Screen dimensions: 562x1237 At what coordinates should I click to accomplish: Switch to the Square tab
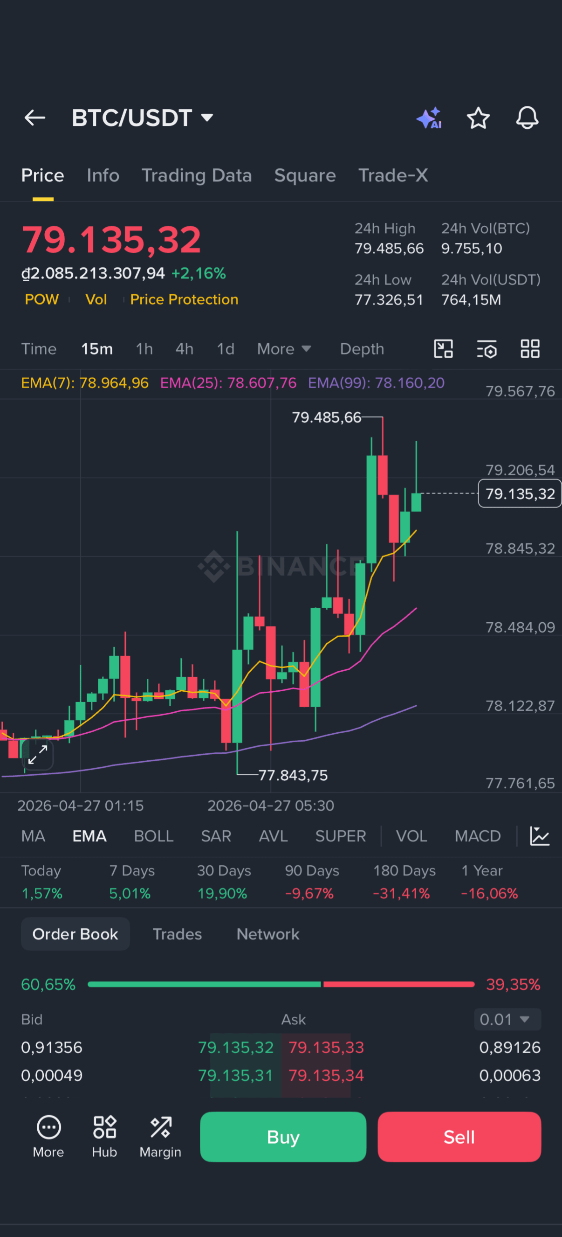pyautogui.click(x=305, y=175)
